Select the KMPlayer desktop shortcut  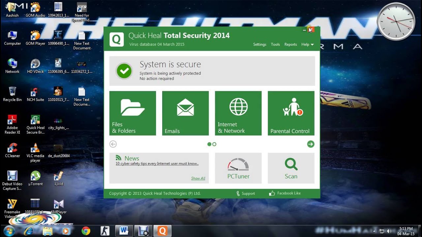tap(58, 206)
